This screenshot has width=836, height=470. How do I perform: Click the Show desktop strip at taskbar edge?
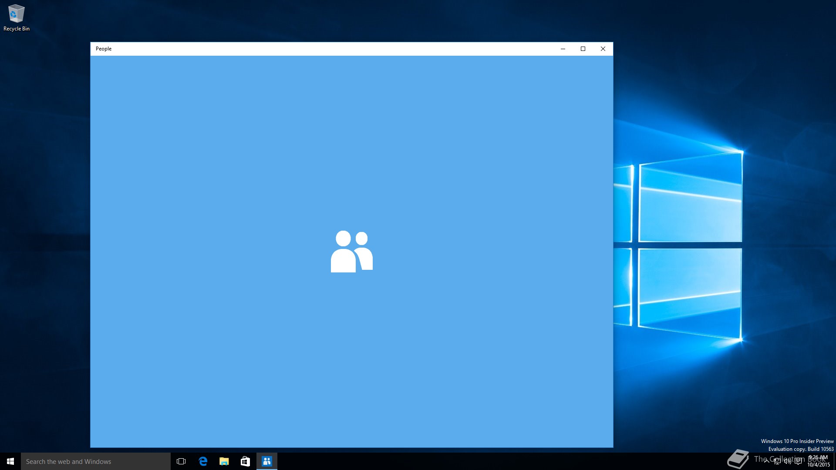[834, 461]
